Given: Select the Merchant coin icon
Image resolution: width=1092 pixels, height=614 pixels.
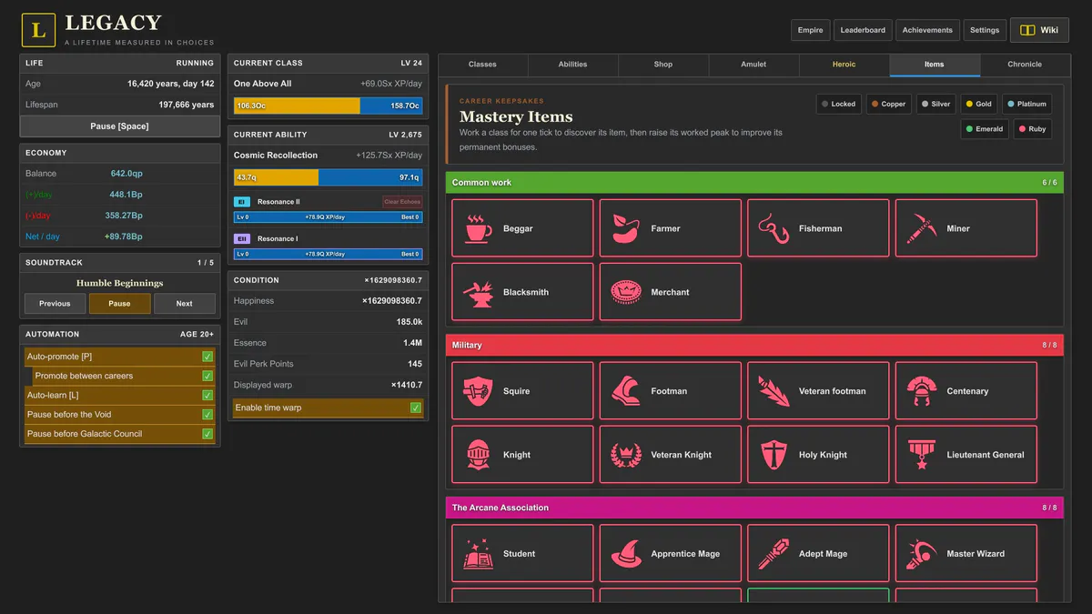Looking at the screenshot, I should pyautogui.click(x=626, y=292).
